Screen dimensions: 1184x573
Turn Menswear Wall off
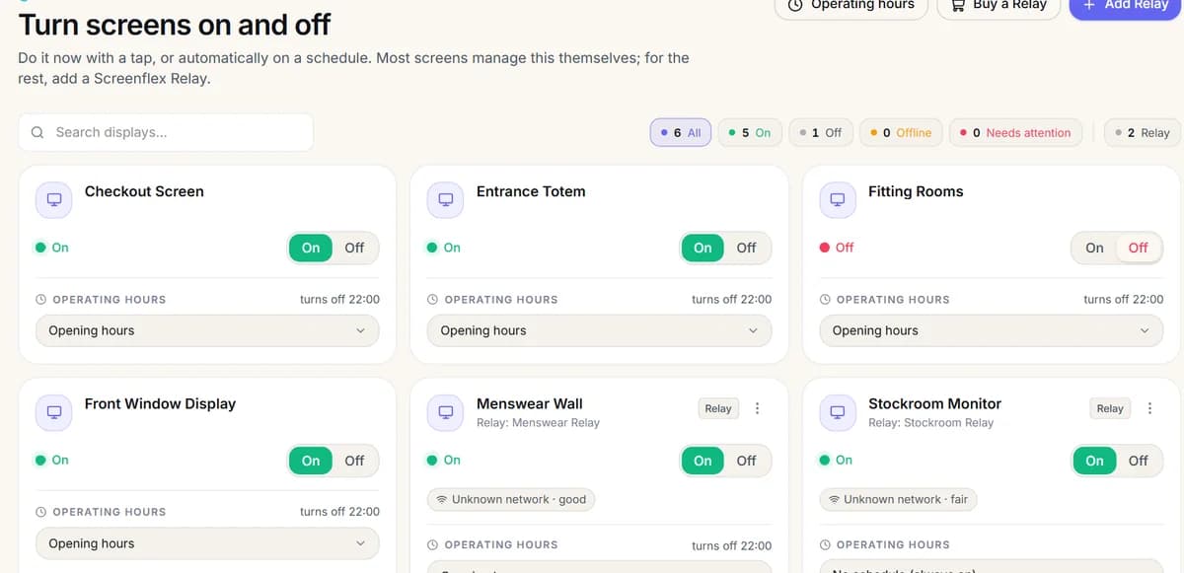(746, 461)
